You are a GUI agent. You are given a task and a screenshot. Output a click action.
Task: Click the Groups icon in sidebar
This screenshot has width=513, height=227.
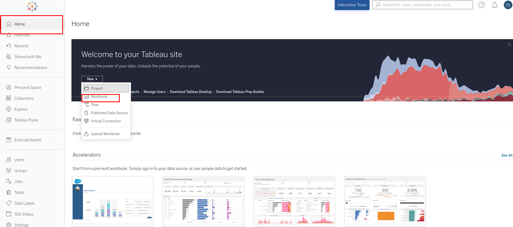tap(9, 170)
